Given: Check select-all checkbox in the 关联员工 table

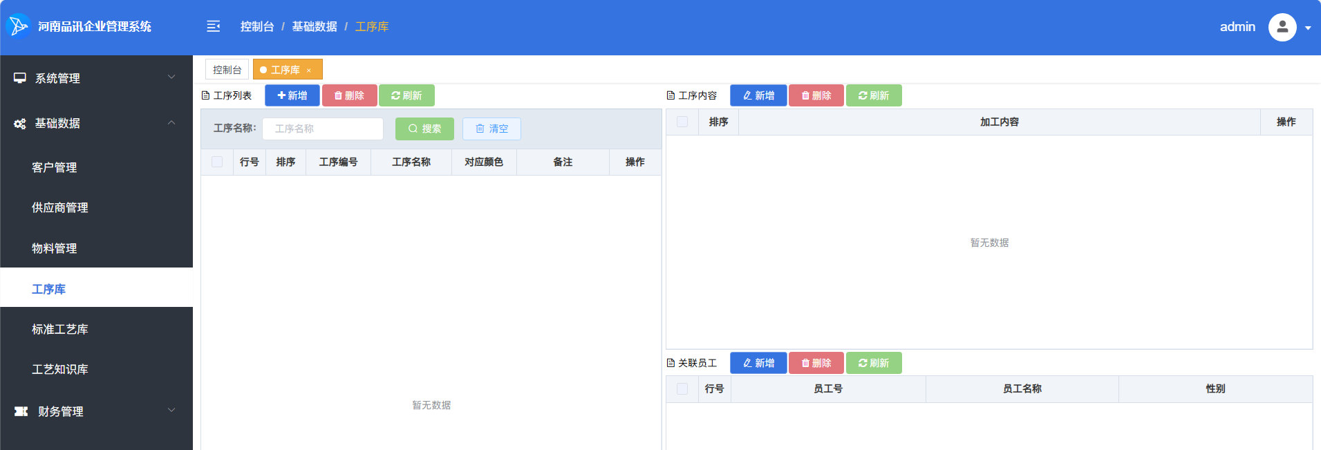Looking at the screenshot, I should [682, 388].
